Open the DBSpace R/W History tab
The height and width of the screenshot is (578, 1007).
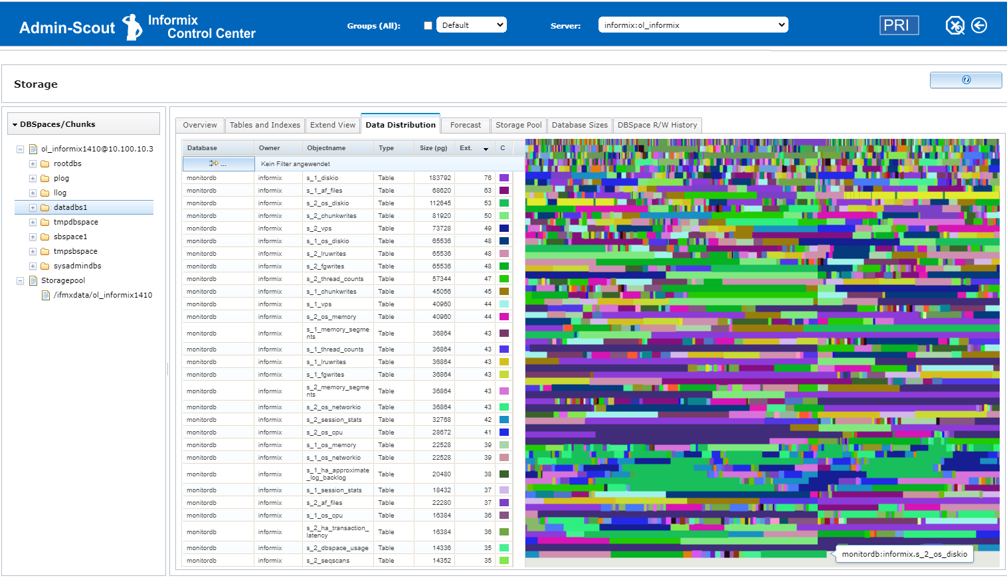coord(657,125)
